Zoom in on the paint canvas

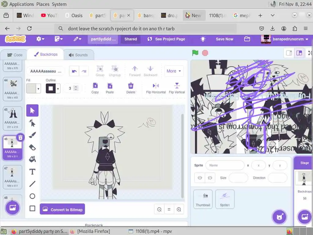(179, 209)
